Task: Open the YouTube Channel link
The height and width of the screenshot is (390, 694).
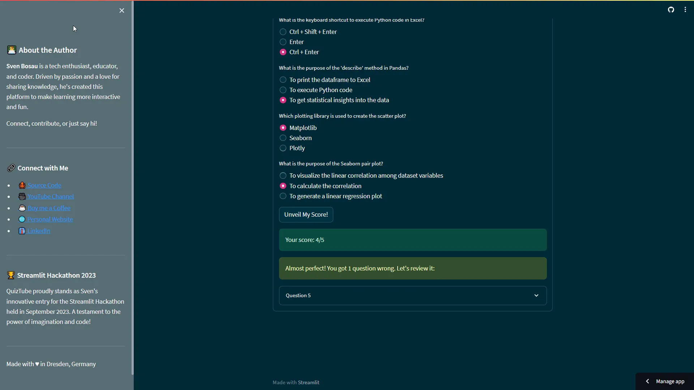Action: (x=51, y=196)
